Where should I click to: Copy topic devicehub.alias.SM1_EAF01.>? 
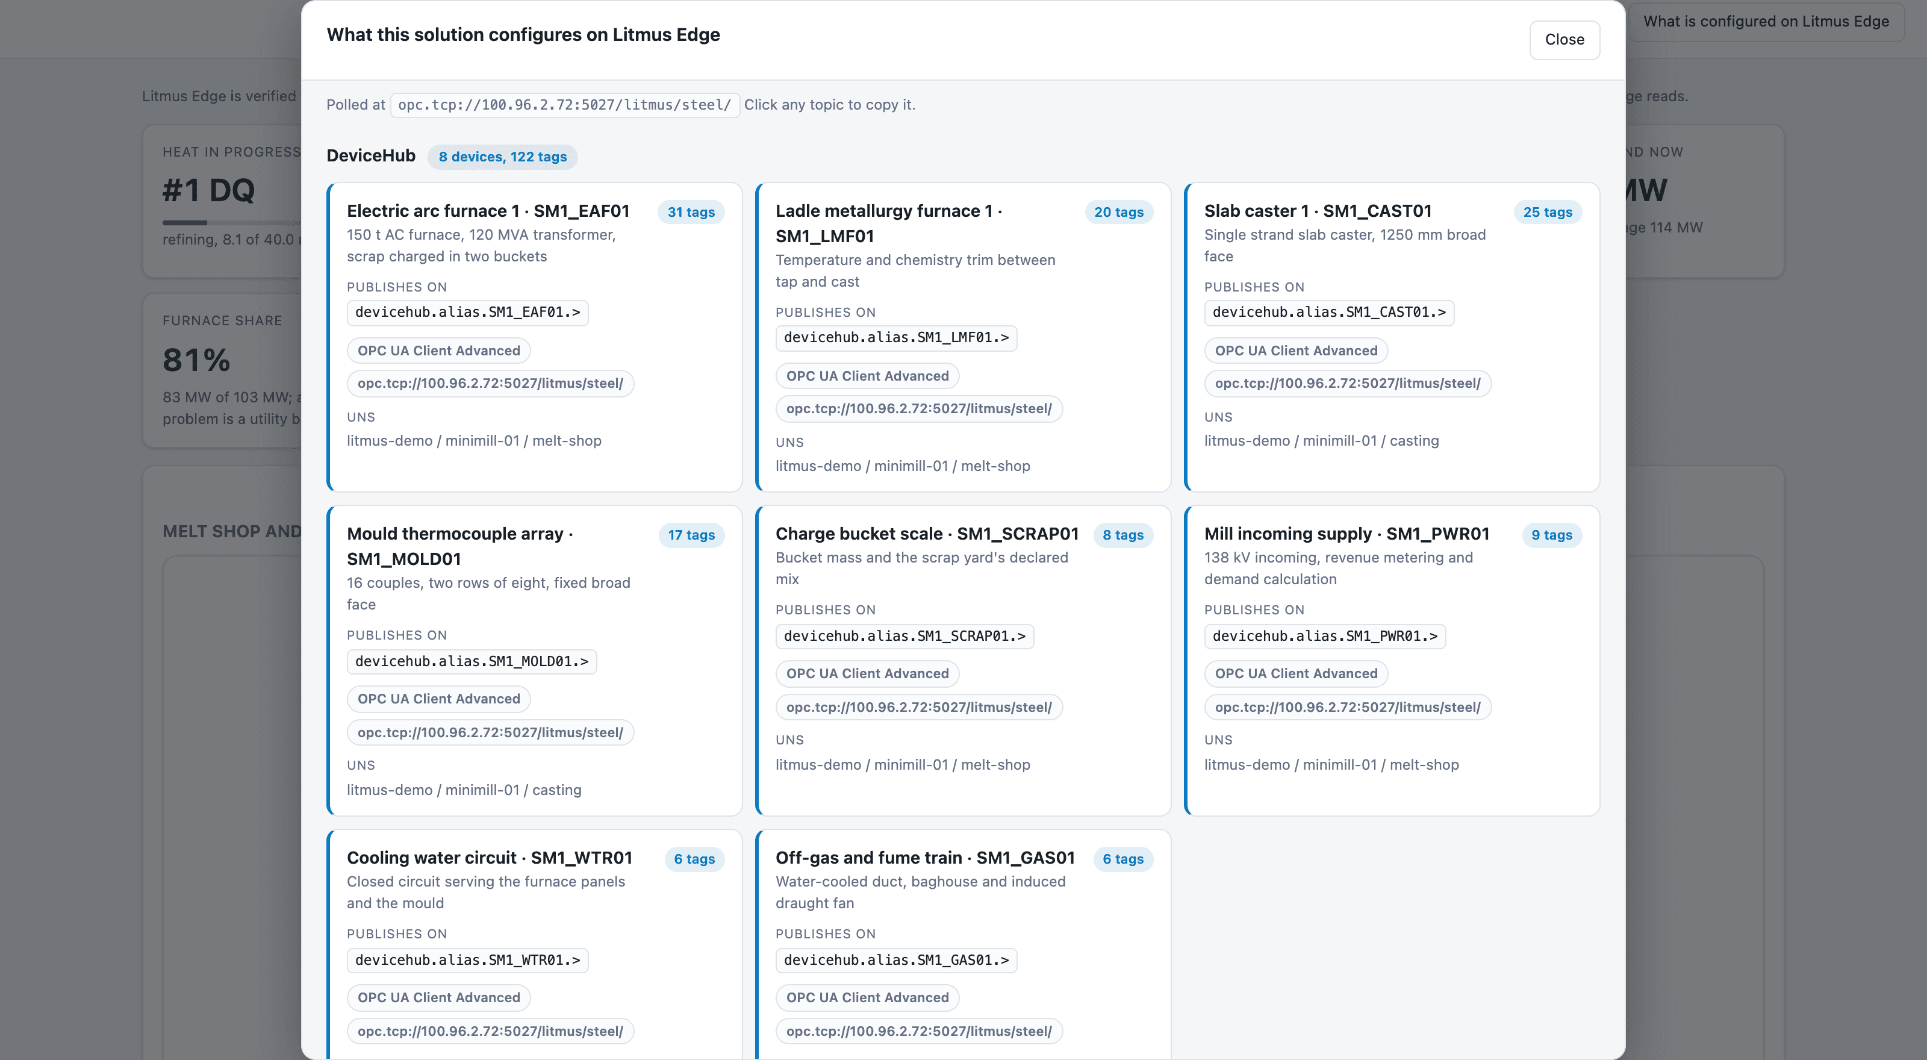coord(467,313)
